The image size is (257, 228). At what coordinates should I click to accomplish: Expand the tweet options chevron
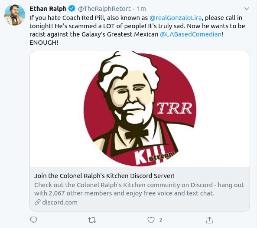coord(247,9)
